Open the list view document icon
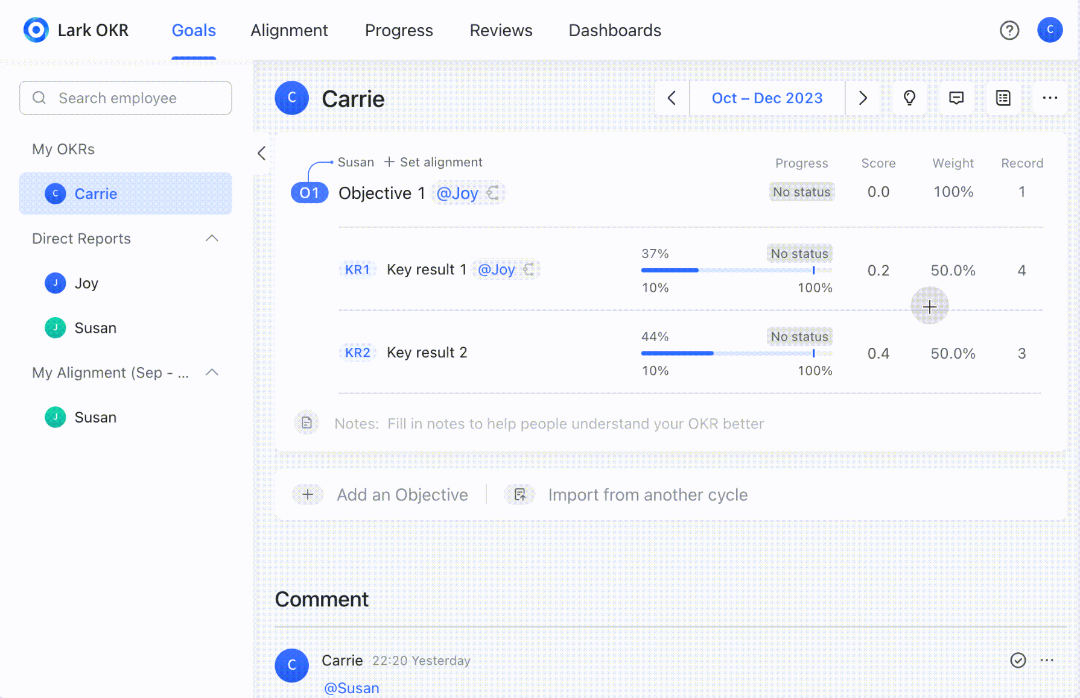Screen dimensions: 1080x698 click(x=1003, y=98)
